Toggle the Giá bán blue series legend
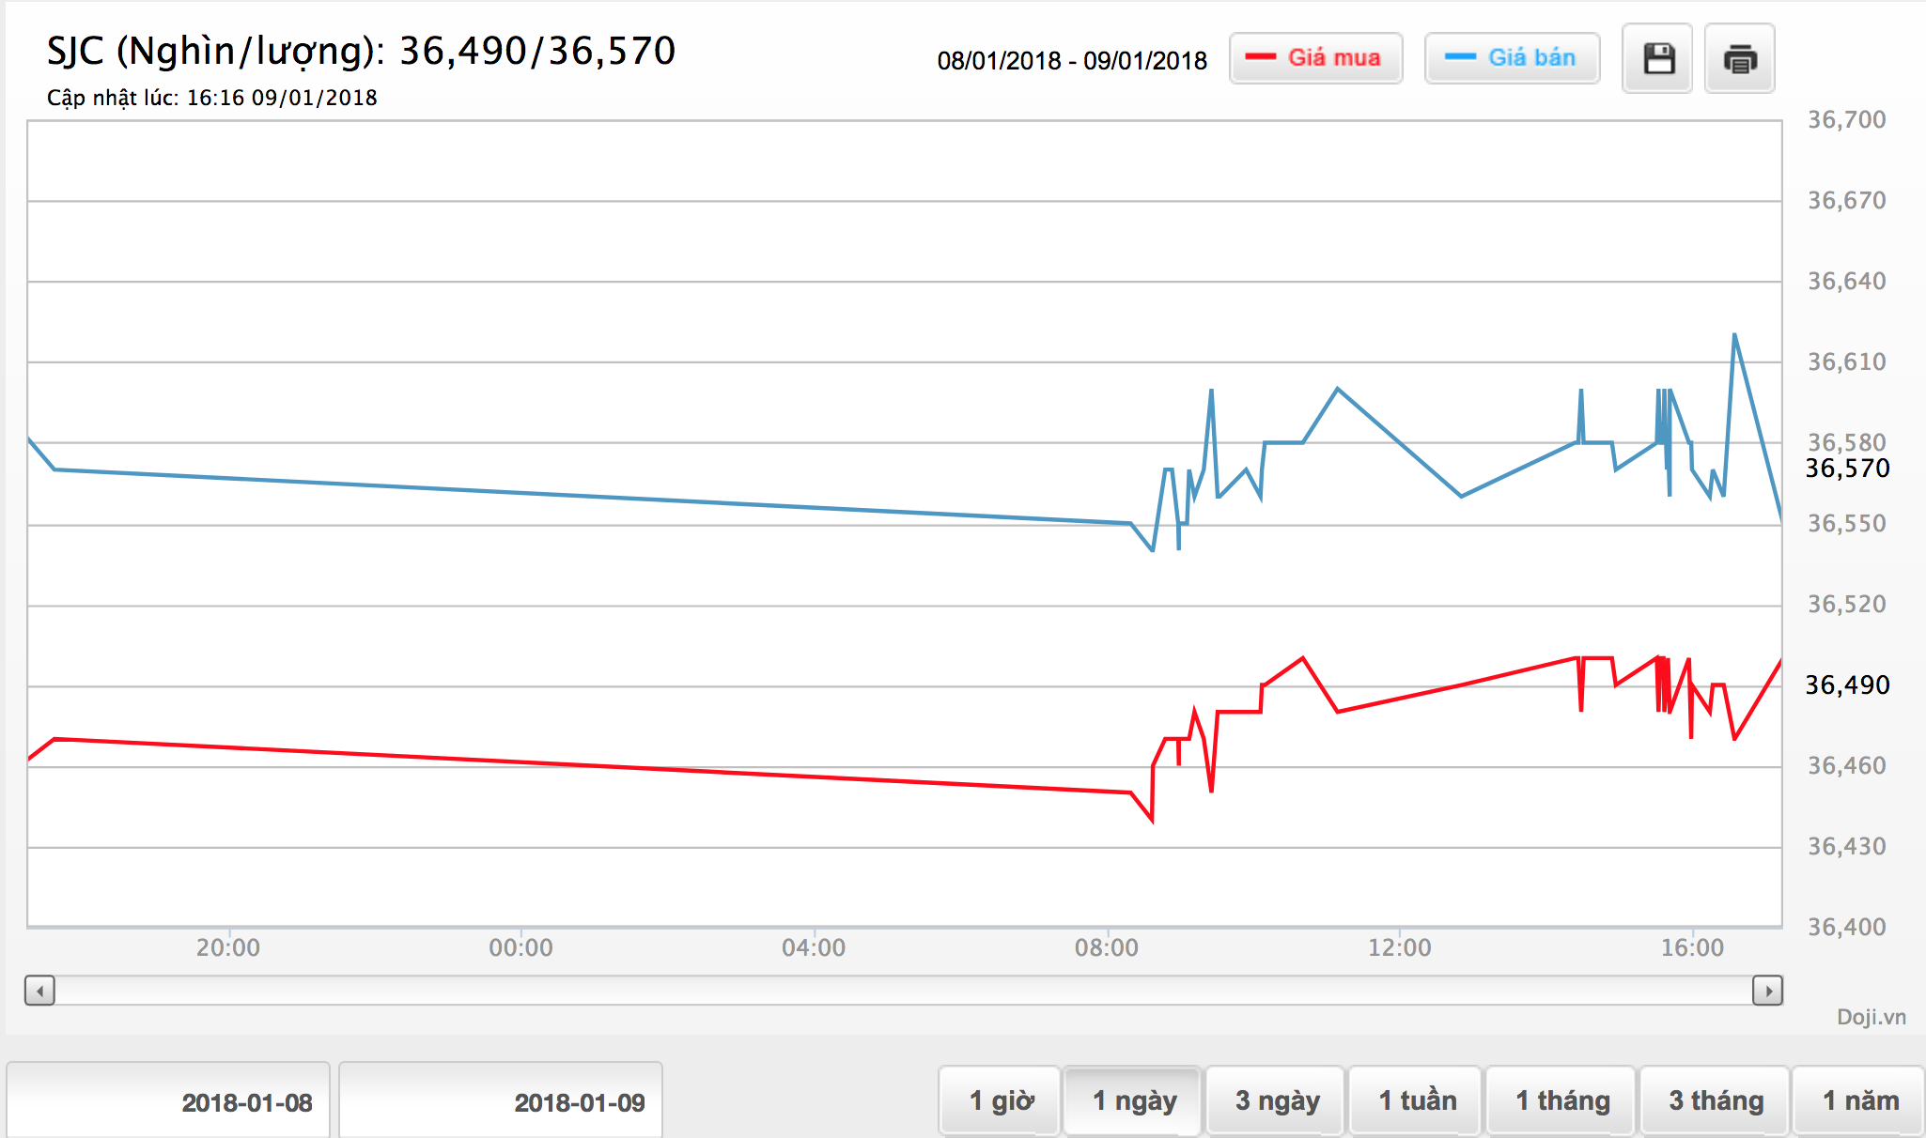 [x=1513, y=58]
